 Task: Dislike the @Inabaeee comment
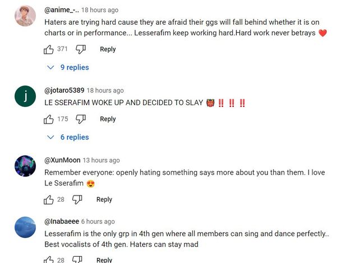(77, 260)
